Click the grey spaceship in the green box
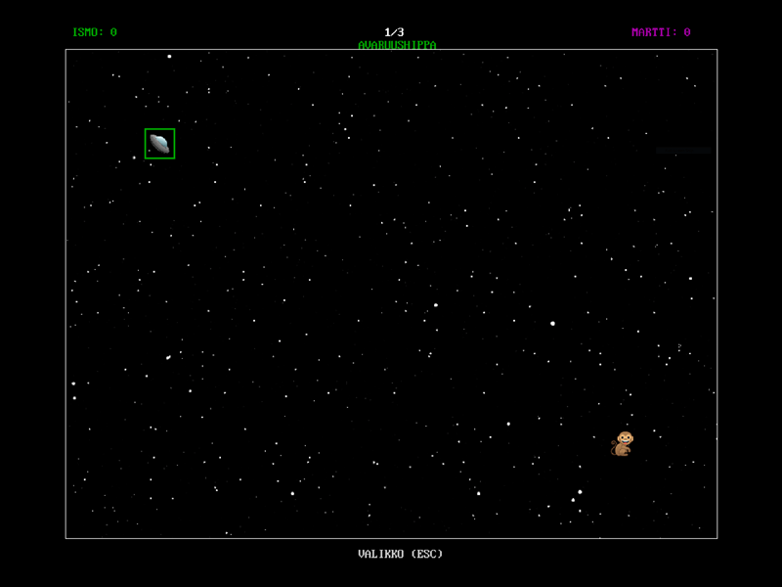This screenshot has width=782, height=587. tap(159, 144)
